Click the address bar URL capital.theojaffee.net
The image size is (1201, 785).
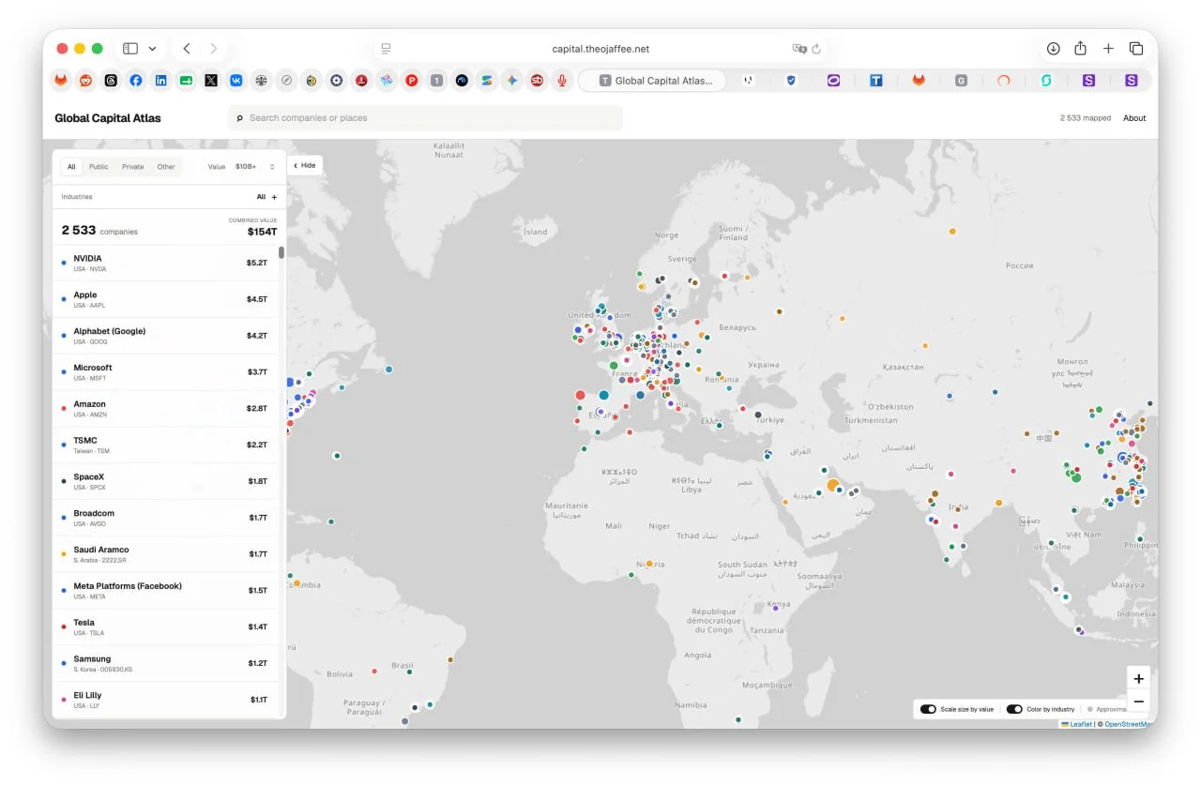[x=600, y=49]
